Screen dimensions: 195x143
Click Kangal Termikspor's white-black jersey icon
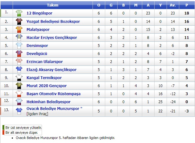[19, 78]
